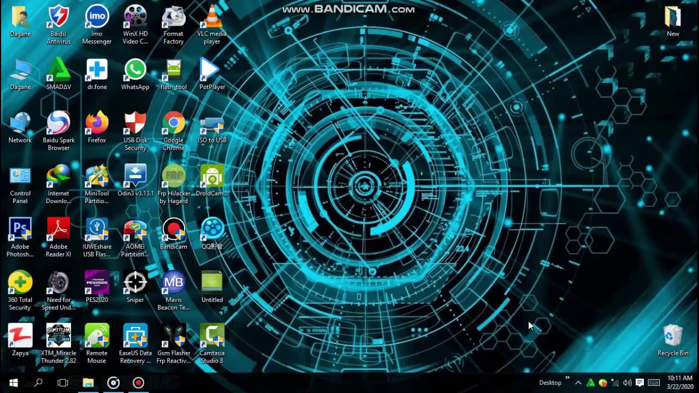Click Mavis Beacon Teaches icon
The width and height of the screenshot is (699, 393).
pos(174,290)
